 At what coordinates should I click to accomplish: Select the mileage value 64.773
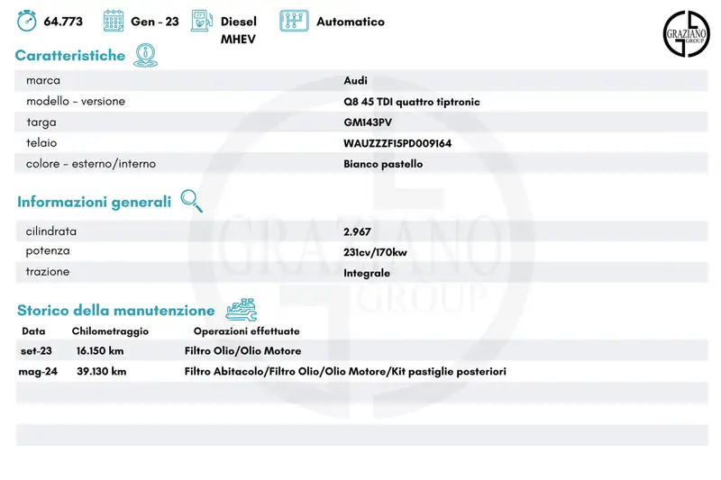pos(63,22)
